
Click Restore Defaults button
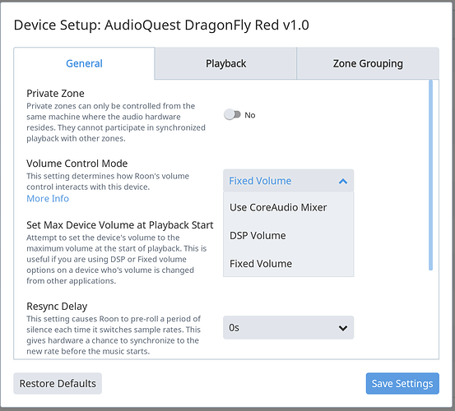pos(58,384)
